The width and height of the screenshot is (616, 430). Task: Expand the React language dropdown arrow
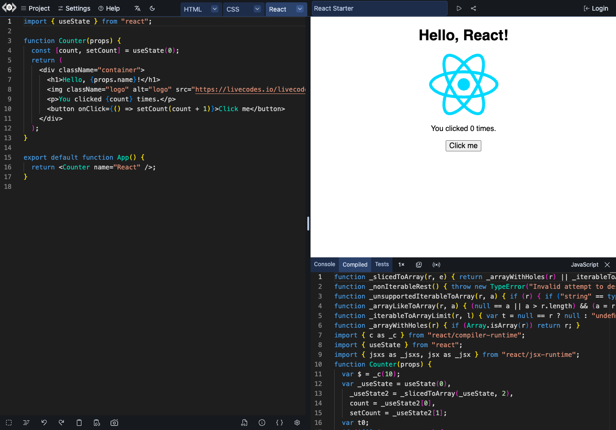[300, 9]
